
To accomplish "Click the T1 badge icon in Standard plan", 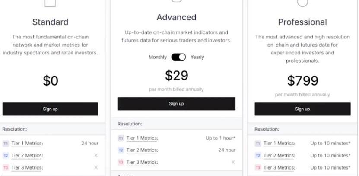I will coord(6,144).
